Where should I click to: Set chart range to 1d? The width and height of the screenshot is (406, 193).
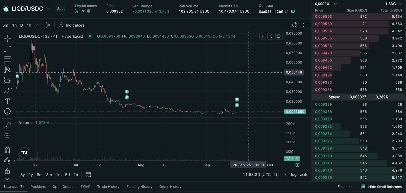(76, 175)
